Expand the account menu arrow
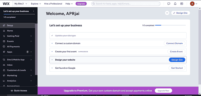 pyautogui.click(x=196, y=4)
